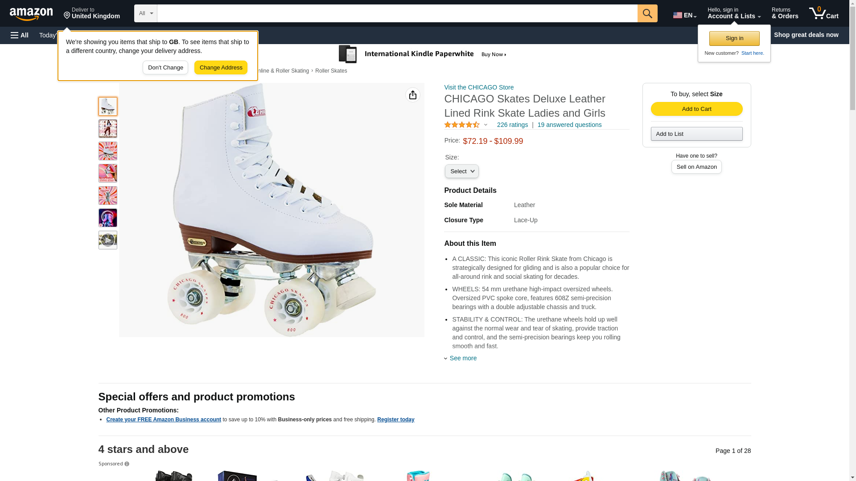856x481 pixels.
Task: Open the 226 ratings link
Action: pos(512,125)
